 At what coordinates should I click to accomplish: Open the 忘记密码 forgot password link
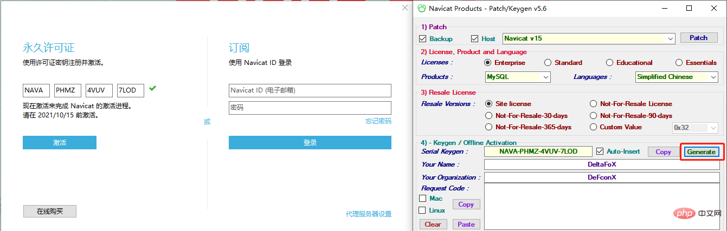pos(378,121)
